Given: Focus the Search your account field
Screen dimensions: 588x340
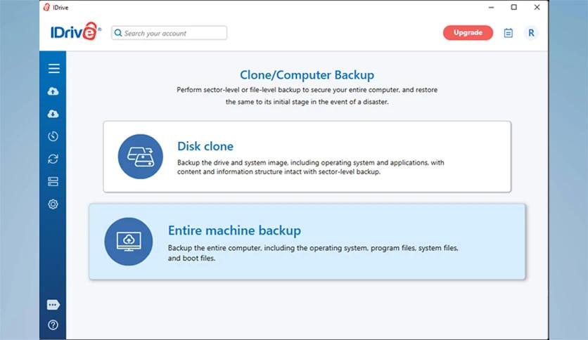Looking at the screenshot, I should coord(169,33).
